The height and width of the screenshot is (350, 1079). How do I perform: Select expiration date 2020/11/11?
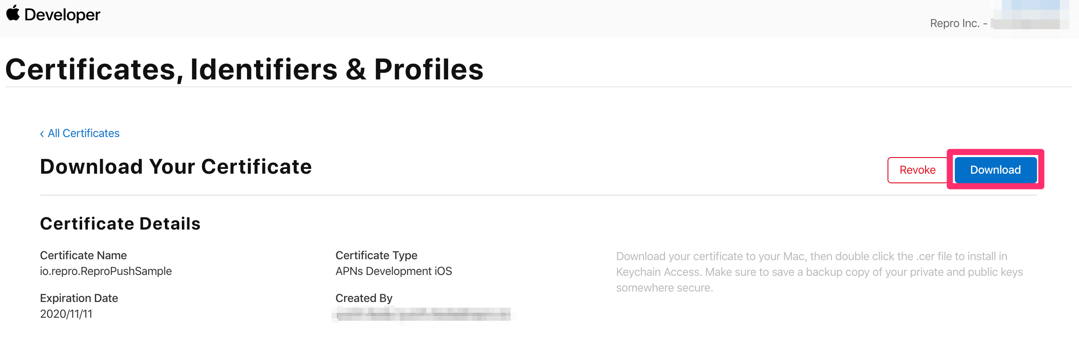66,314
